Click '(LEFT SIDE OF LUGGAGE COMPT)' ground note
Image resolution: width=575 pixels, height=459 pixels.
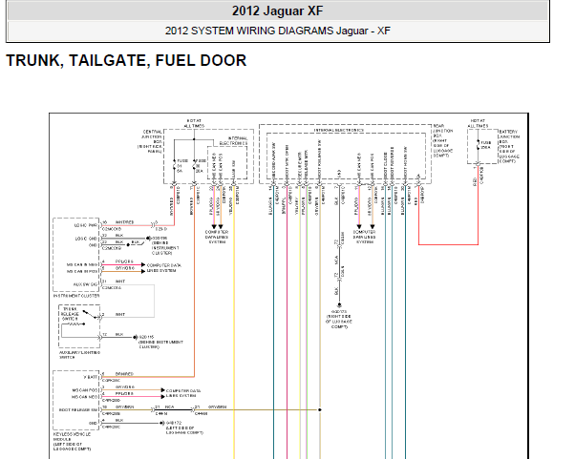[184, 430]
